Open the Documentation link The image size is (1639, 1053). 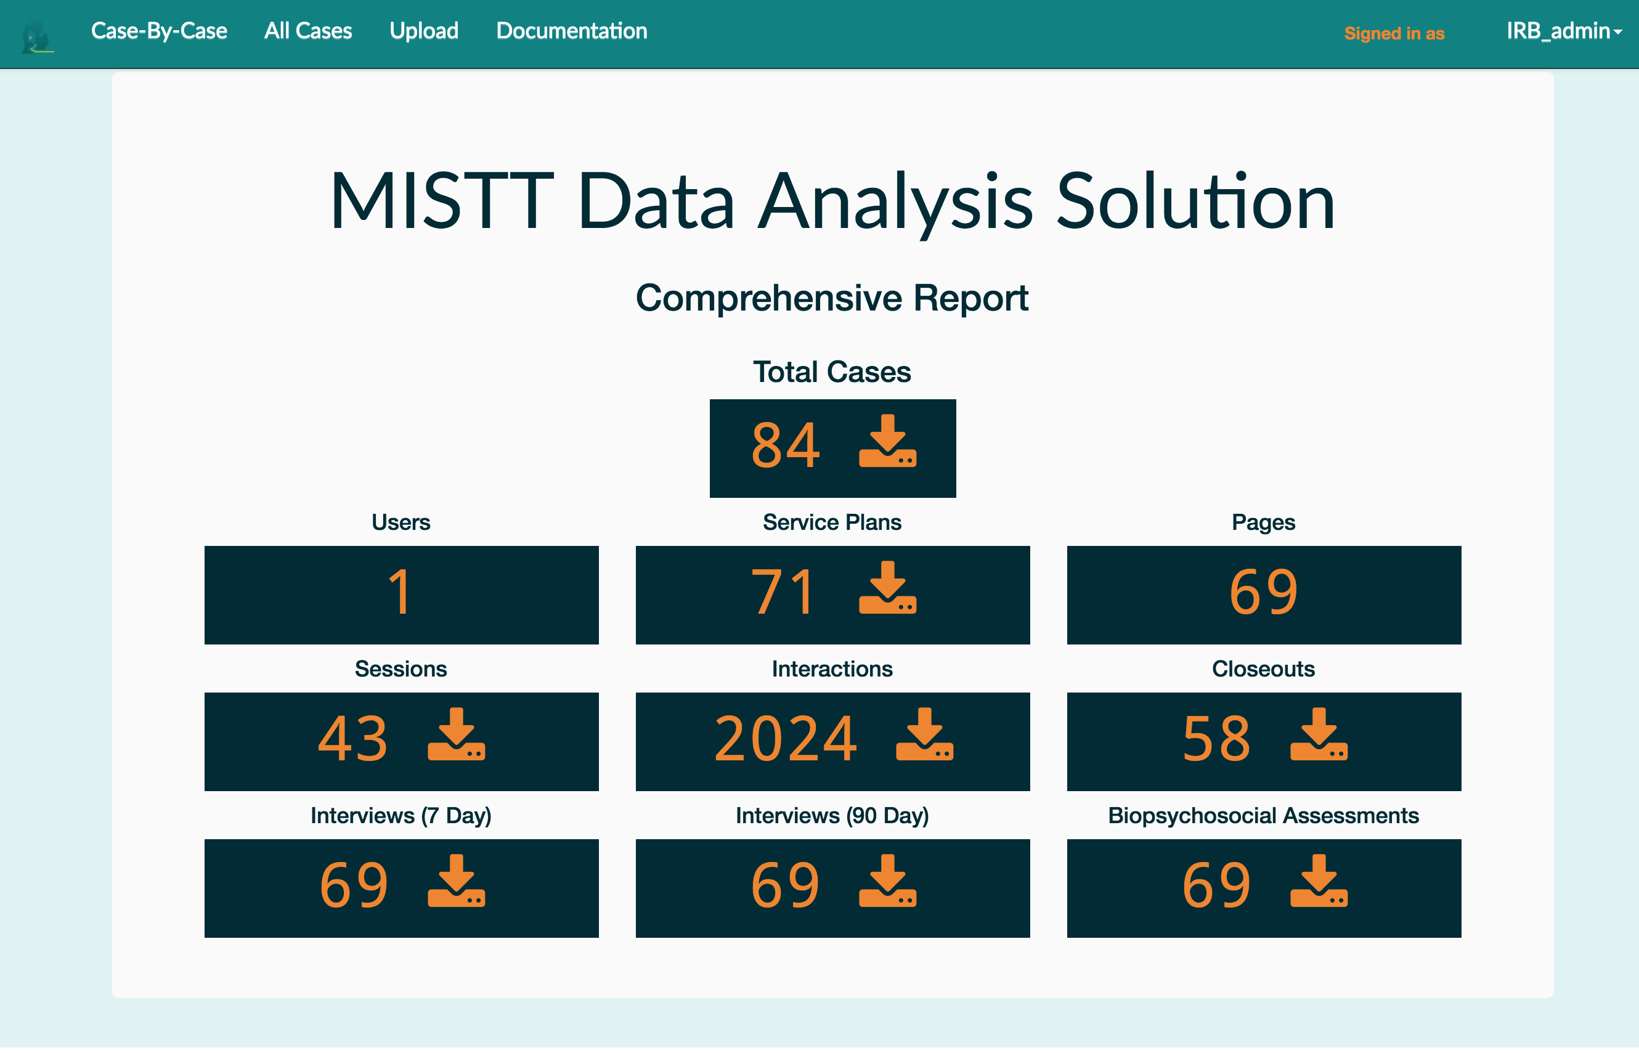(571, 31)
